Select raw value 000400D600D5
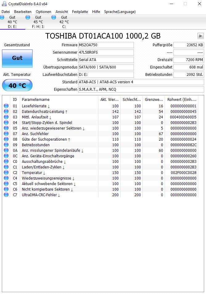206x294 pixels. 183,117
